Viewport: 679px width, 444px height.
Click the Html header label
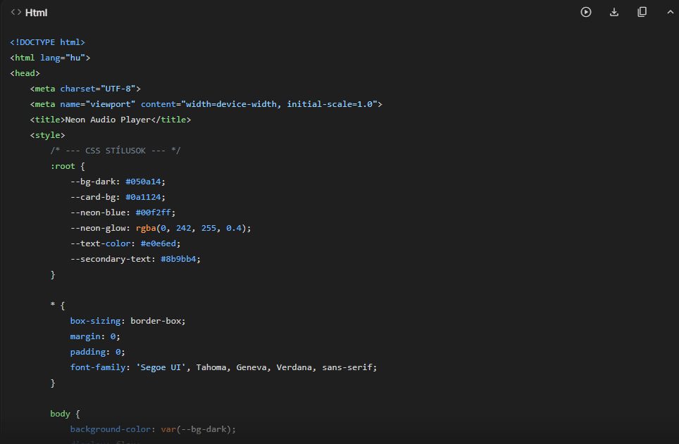[x=36, y=13]
